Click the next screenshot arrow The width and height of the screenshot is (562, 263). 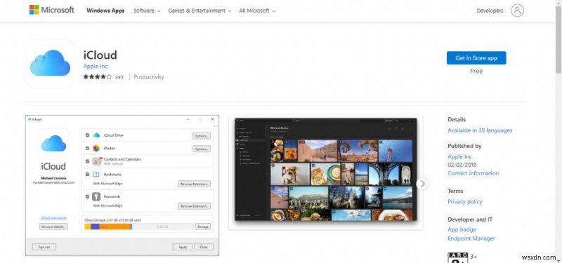[x=423, y=184]
